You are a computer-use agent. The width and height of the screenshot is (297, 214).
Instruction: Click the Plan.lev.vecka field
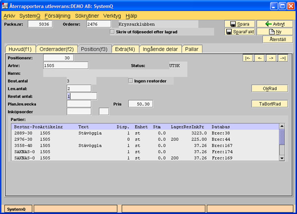tap(79, 104)
